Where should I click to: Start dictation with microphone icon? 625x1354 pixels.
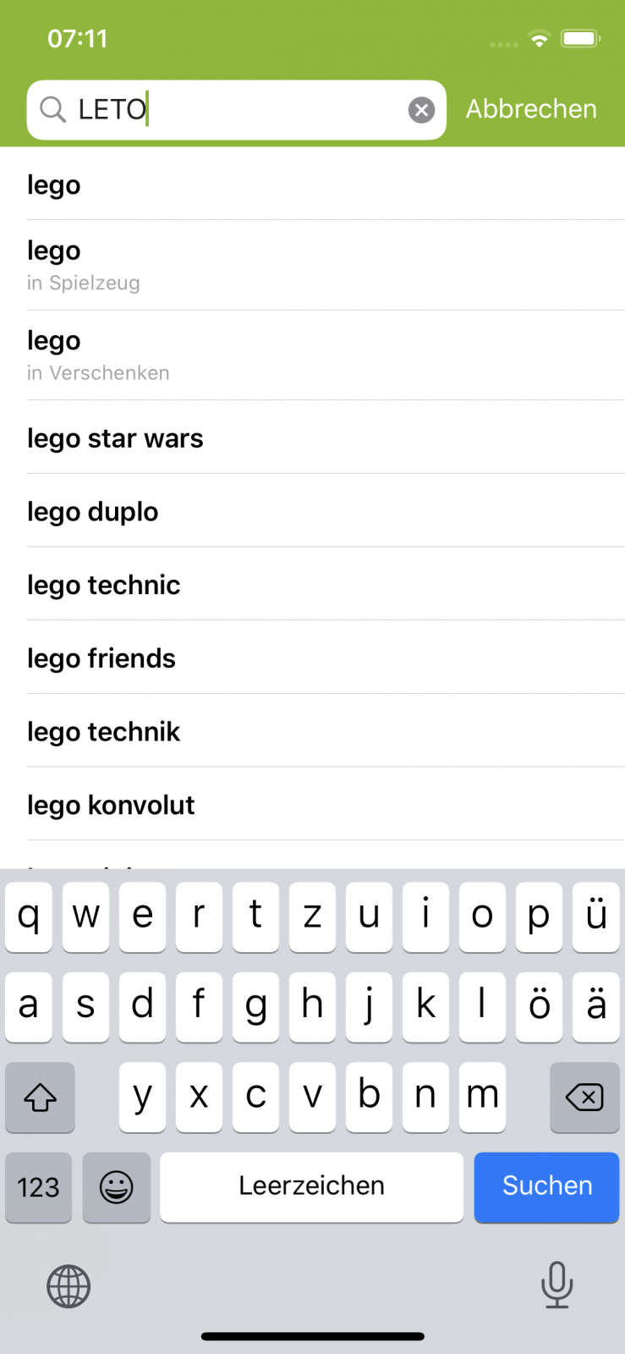556,1285
